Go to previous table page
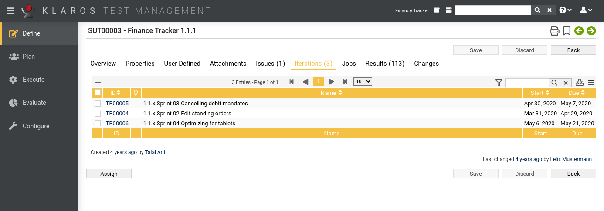The width and height of the screenshot is (604, 211). coord(305,82)
